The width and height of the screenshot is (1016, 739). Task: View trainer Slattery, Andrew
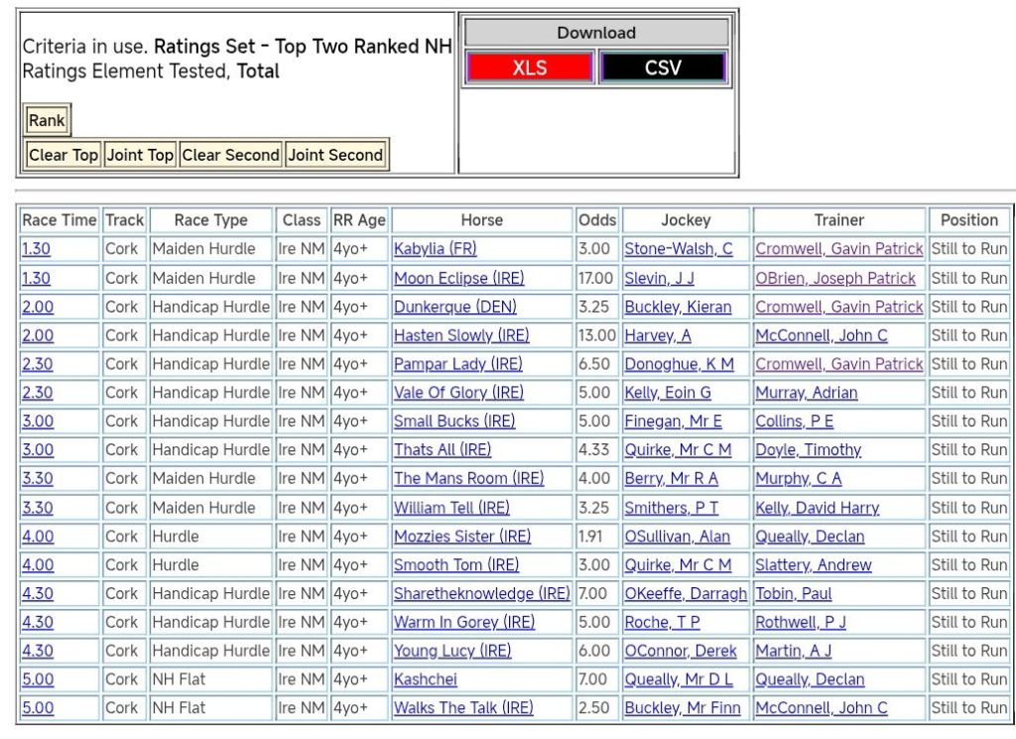pyautogui.click(x=813, y=565)
